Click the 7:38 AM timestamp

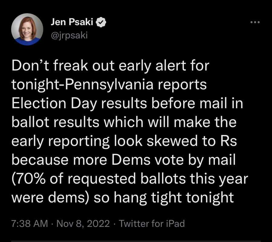click(30, 224)
